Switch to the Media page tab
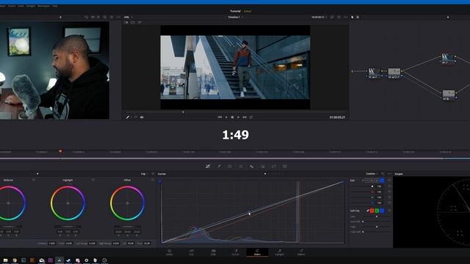470x264 pixels. (170, 252)
